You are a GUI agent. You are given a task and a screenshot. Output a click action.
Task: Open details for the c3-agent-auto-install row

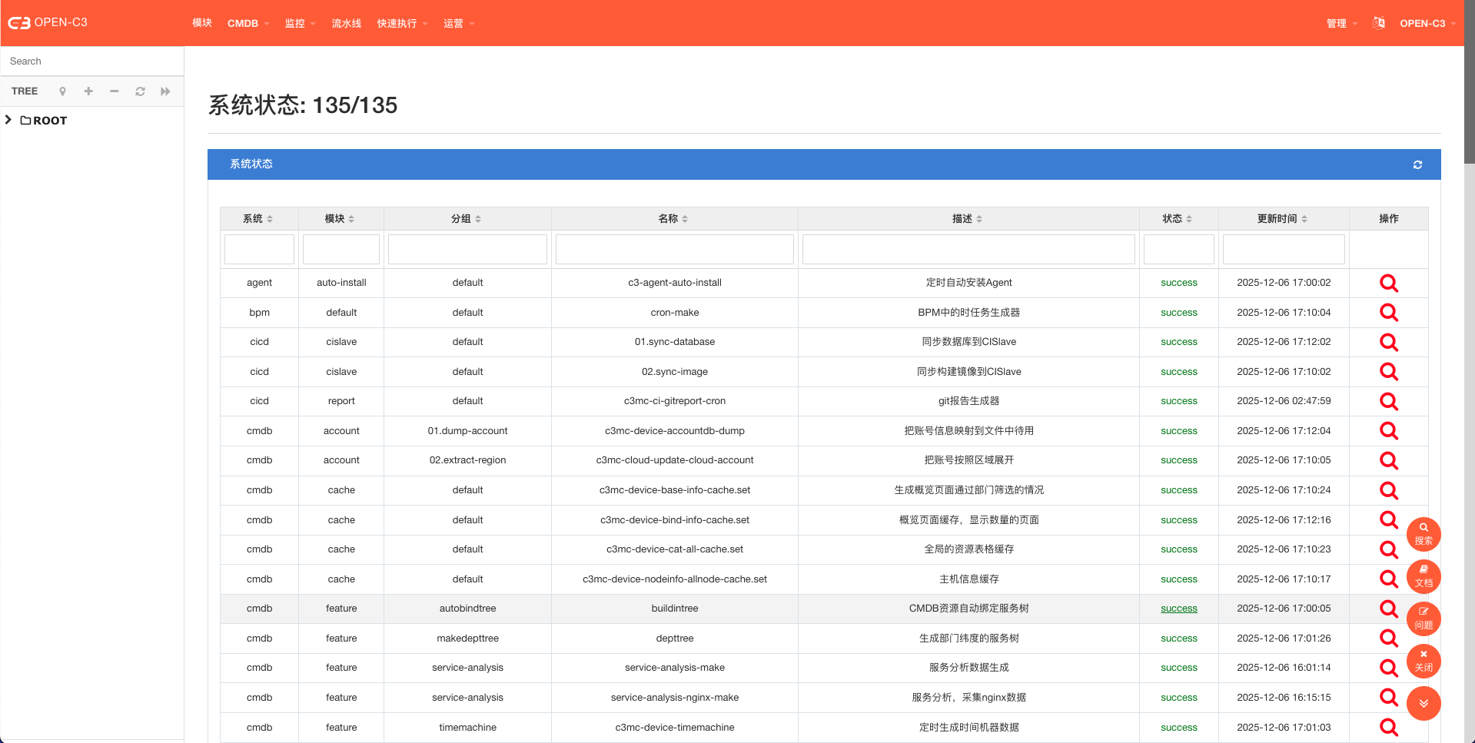tap(1388, 283)
